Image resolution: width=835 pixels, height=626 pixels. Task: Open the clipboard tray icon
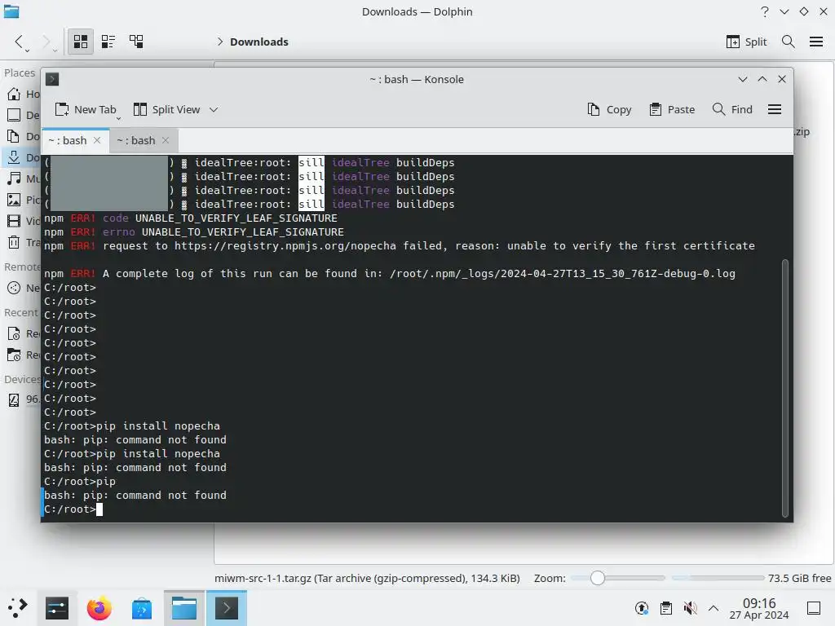click(x=665, y=608)
